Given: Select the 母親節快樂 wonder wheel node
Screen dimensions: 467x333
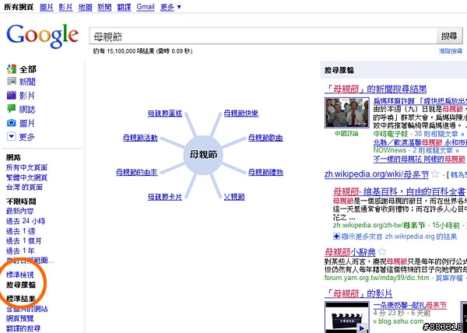Looking at the screenshot, I should (x=241, y=114).
